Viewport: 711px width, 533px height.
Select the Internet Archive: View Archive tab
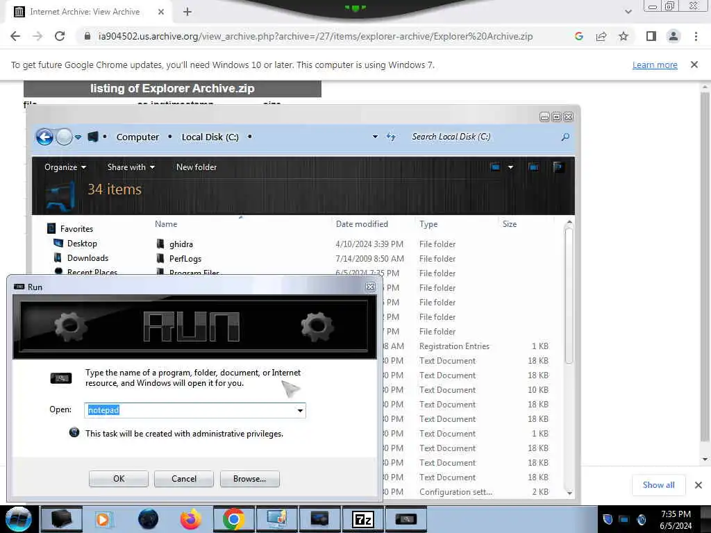click(85, 12)
